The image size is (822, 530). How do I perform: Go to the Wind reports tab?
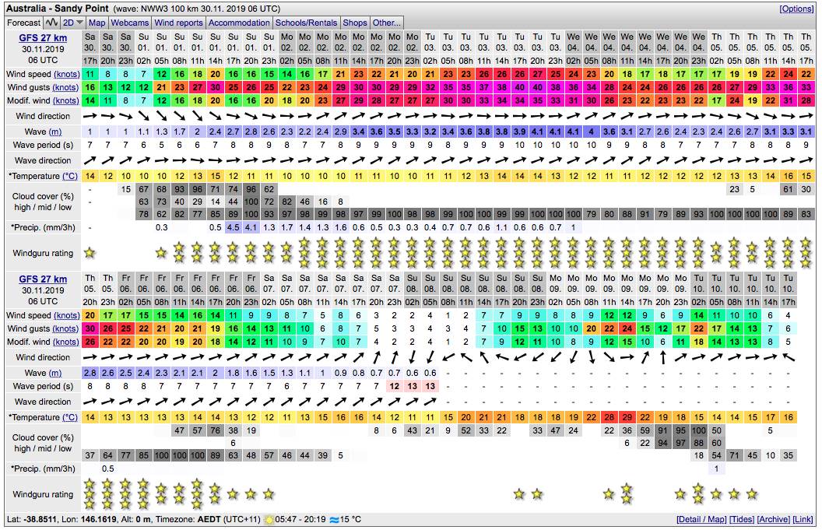(178, 23)
